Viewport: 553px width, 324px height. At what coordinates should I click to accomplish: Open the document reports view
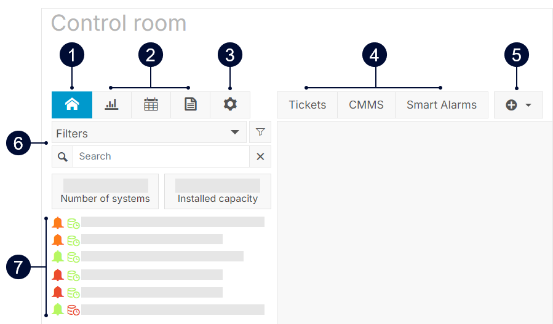(191, 105)
